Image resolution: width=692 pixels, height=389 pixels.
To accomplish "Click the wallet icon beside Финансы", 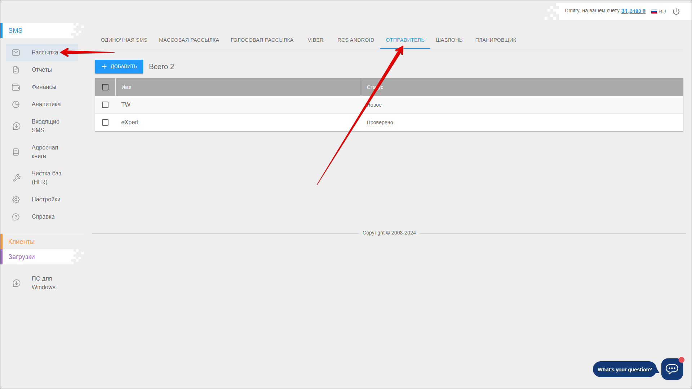I will (16, 87).
